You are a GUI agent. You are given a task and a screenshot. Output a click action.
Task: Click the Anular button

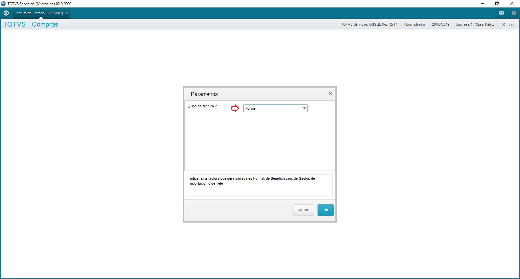[x=303, y=210]
